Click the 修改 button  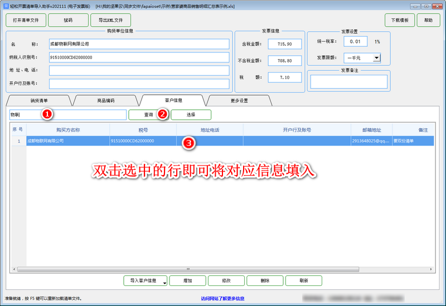[226, 281]
